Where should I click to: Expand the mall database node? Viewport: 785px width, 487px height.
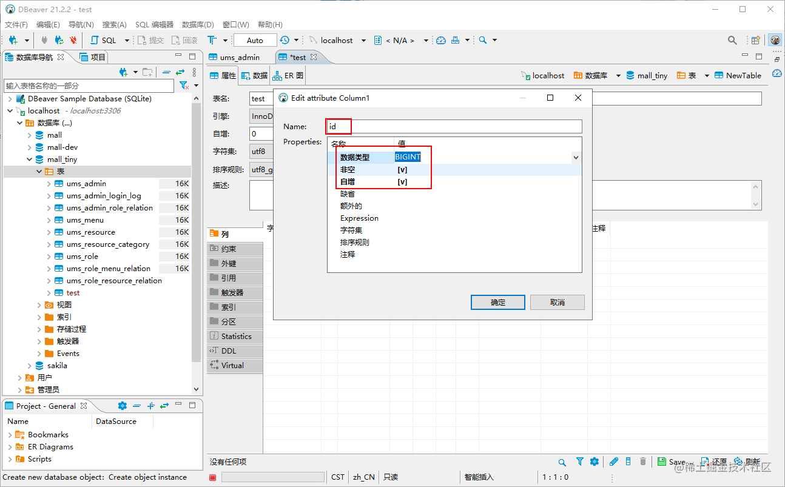coord(30,135)
